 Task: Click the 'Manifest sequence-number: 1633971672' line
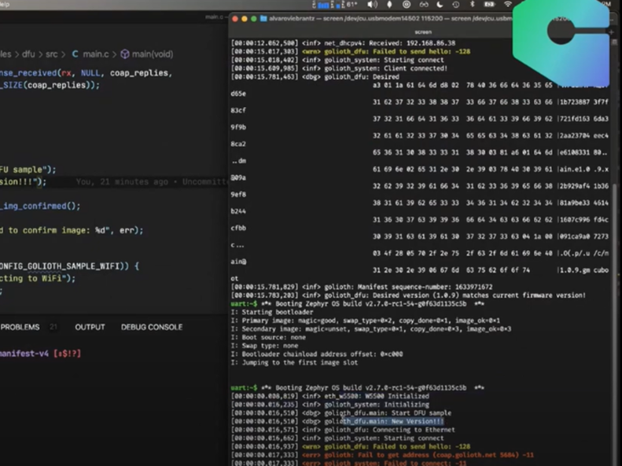click(x=361, y=287)
